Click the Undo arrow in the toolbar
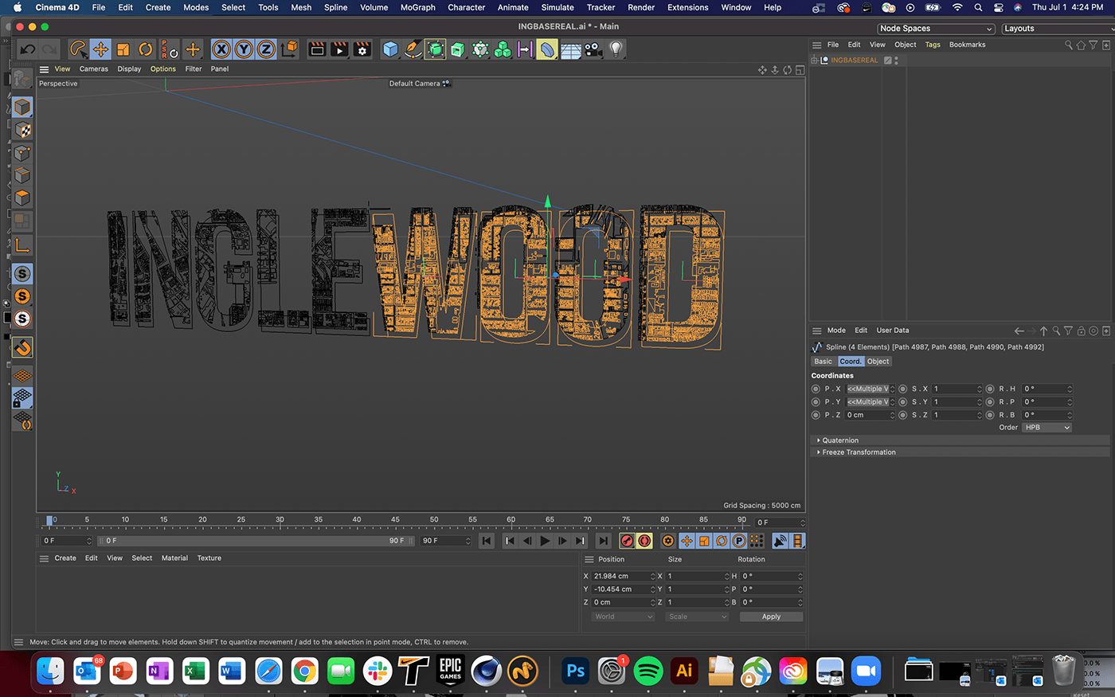 (x=28, y=49)
